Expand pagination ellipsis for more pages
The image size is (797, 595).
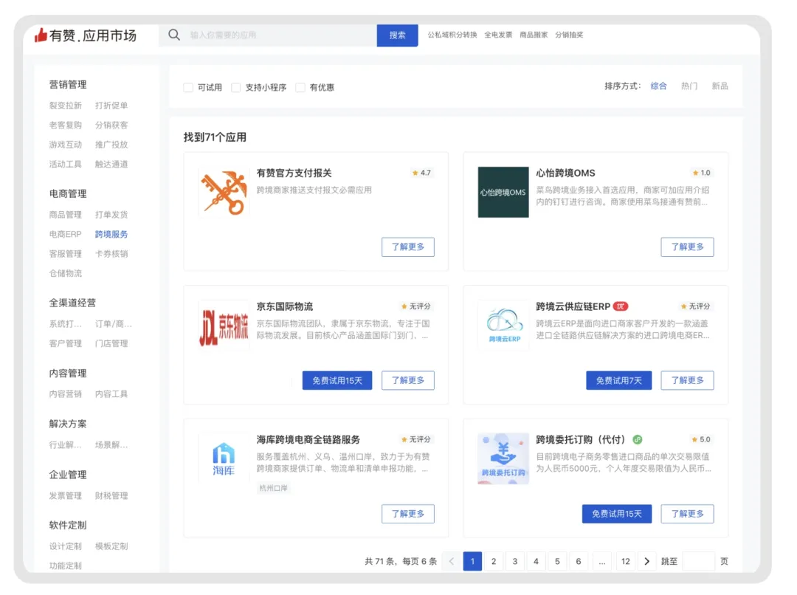tap(602, 562)
